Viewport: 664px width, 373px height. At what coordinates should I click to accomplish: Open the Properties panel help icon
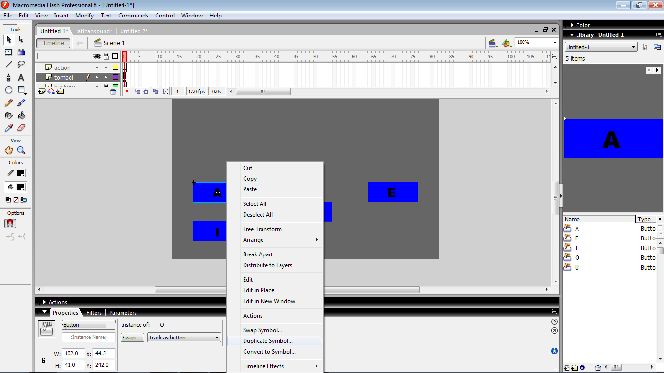(555, 322)
